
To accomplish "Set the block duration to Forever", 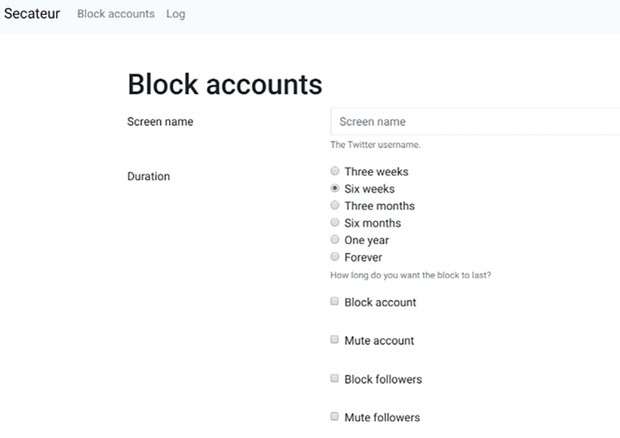I will (x=335, y=256).
